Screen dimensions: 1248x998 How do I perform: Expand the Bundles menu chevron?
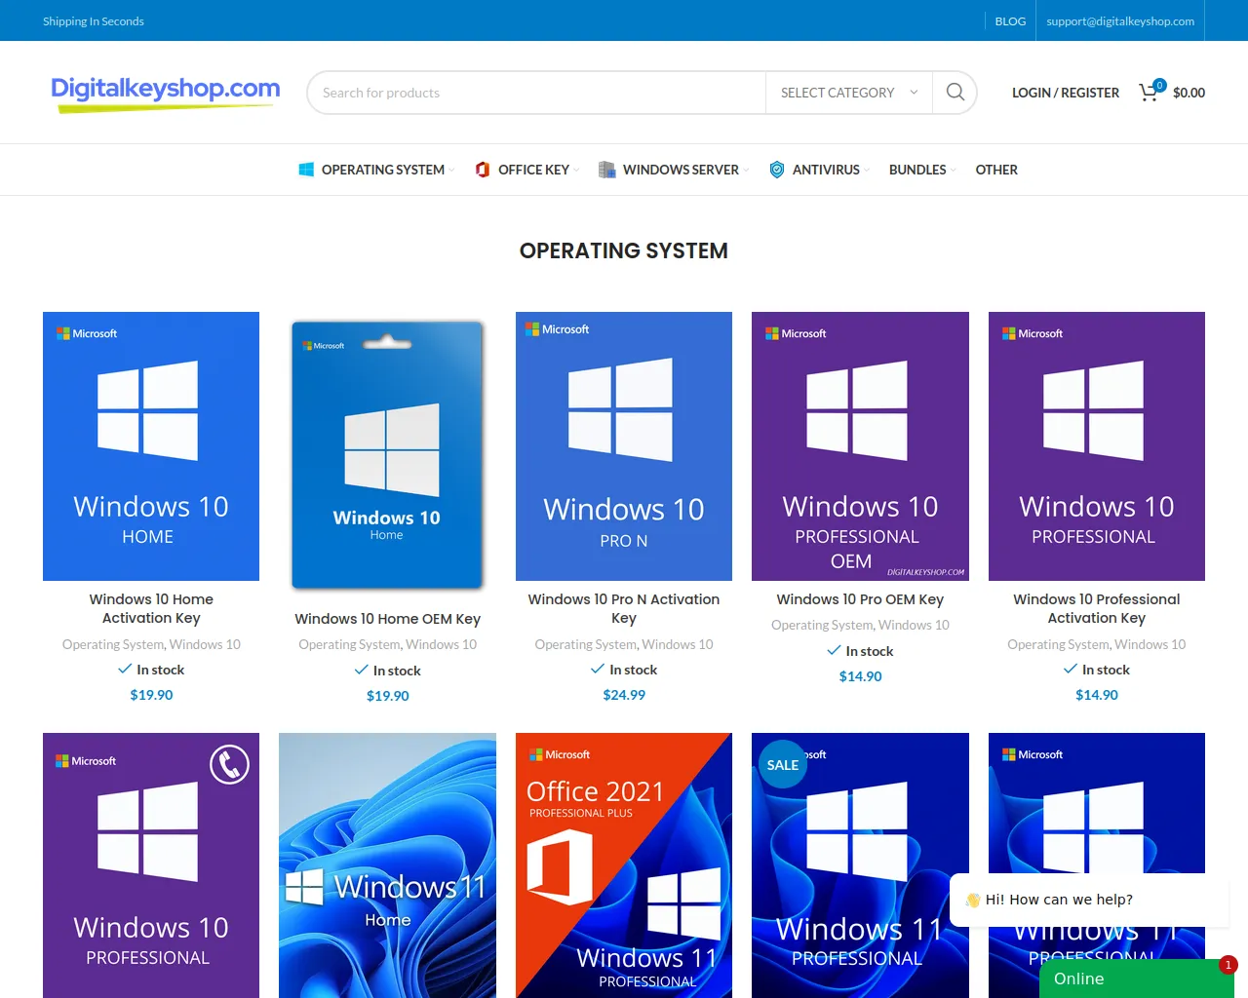954,171
